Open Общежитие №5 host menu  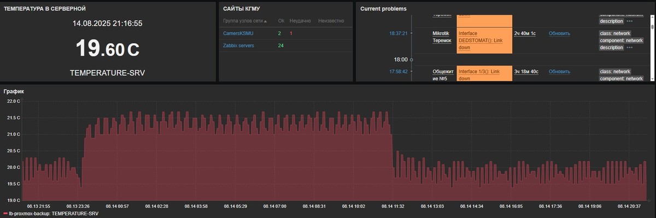pyautogui.click(x=443, y=75)
